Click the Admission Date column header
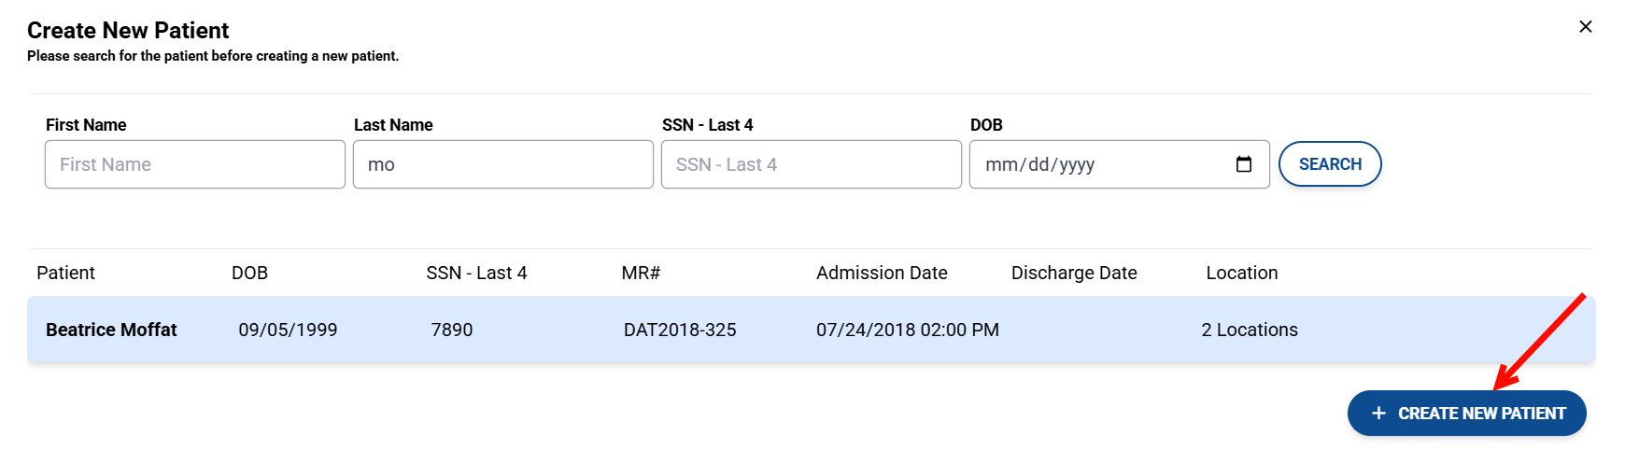 click(882, 273)
